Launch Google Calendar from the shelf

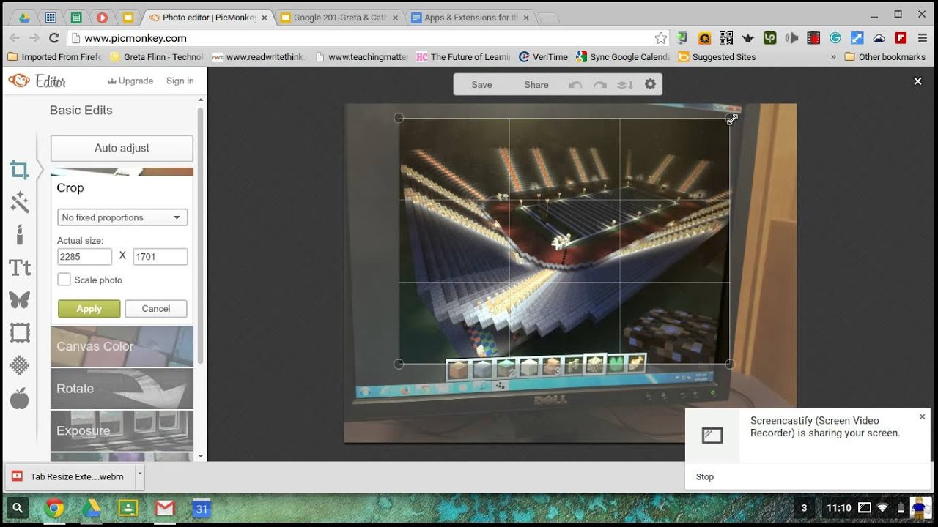(201, 507)
